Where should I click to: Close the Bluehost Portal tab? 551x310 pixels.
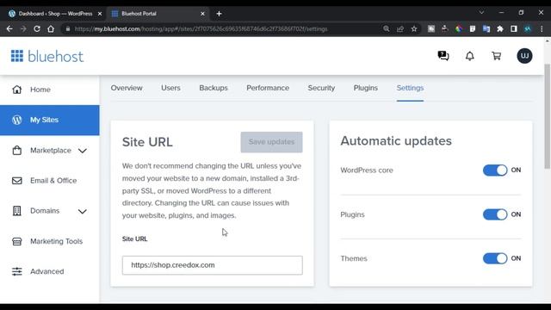[202, 14]
